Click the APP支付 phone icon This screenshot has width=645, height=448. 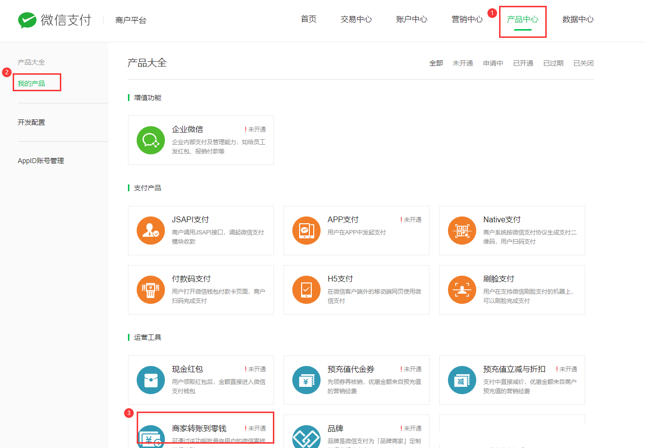pos(306,231)
